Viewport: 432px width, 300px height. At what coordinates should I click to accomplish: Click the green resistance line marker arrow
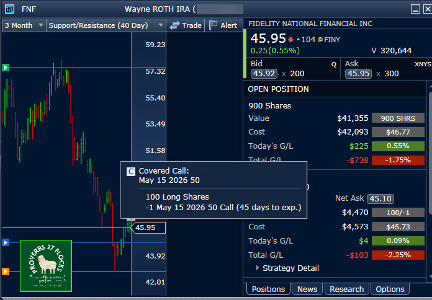pyautogui.click(x=6, y=67)
